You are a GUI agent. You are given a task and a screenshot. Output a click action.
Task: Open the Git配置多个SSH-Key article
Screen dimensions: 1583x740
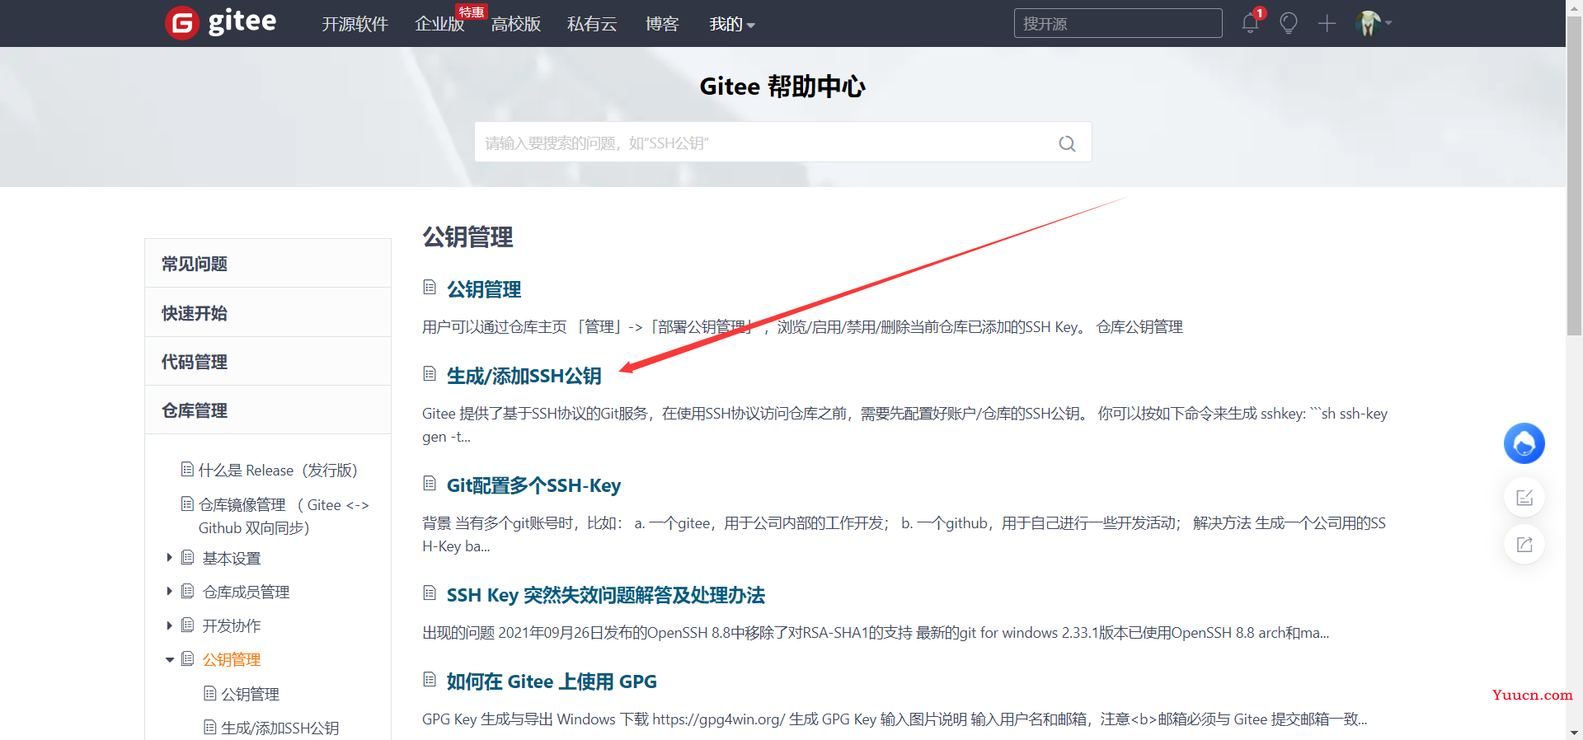point(533,485)
